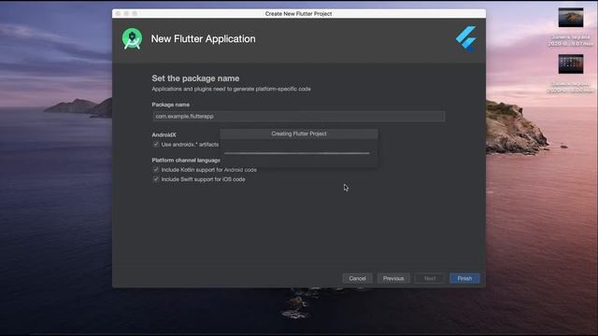Click the AndroidX section label
Viewport: 598px width, 336px height.
coord(164,134)
